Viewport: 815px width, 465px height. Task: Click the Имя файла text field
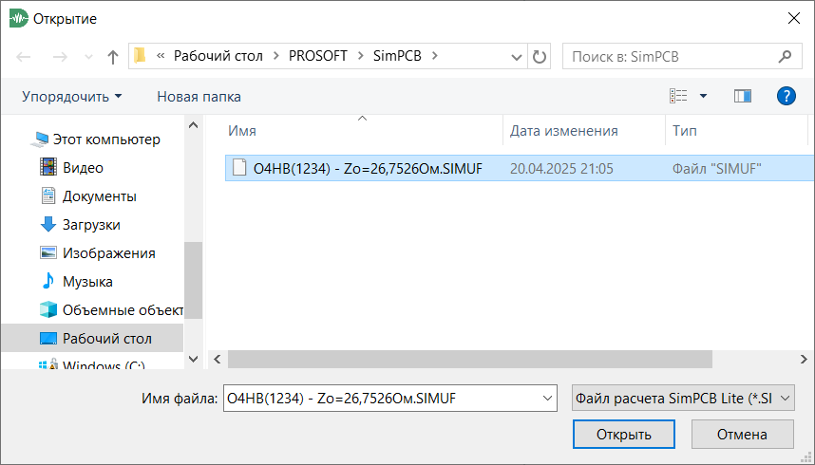point(382,399)
